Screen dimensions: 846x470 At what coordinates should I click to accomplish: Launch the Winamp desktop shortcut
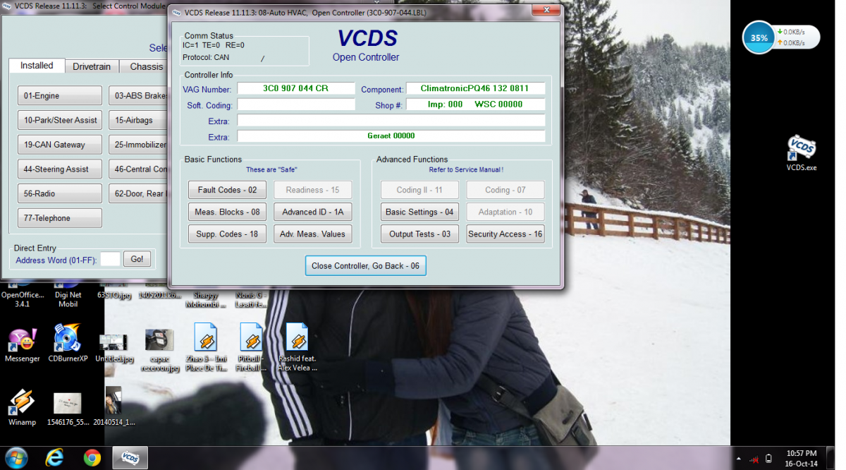point(22,406)
